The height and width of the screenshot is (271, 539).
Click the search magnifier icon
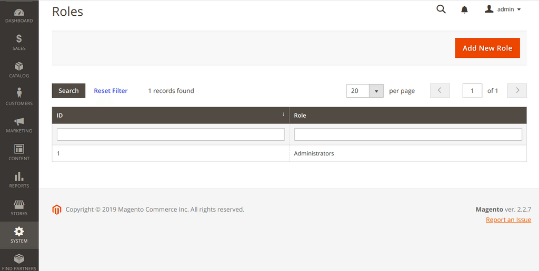(x=441, y=9)
